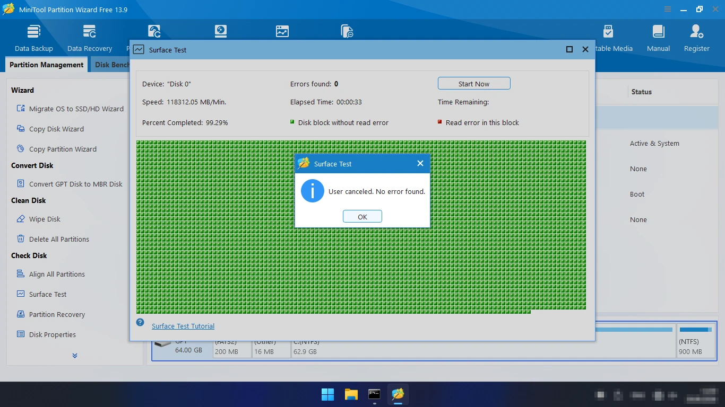Launch Copy Disk Wizard
This screenshot has width=725, height=407.
point(50,129)
